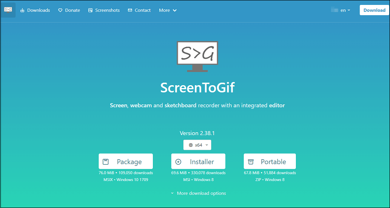Click the ScreenToGif logo in the navbar

pyautogui.click(x=8, y=10)
